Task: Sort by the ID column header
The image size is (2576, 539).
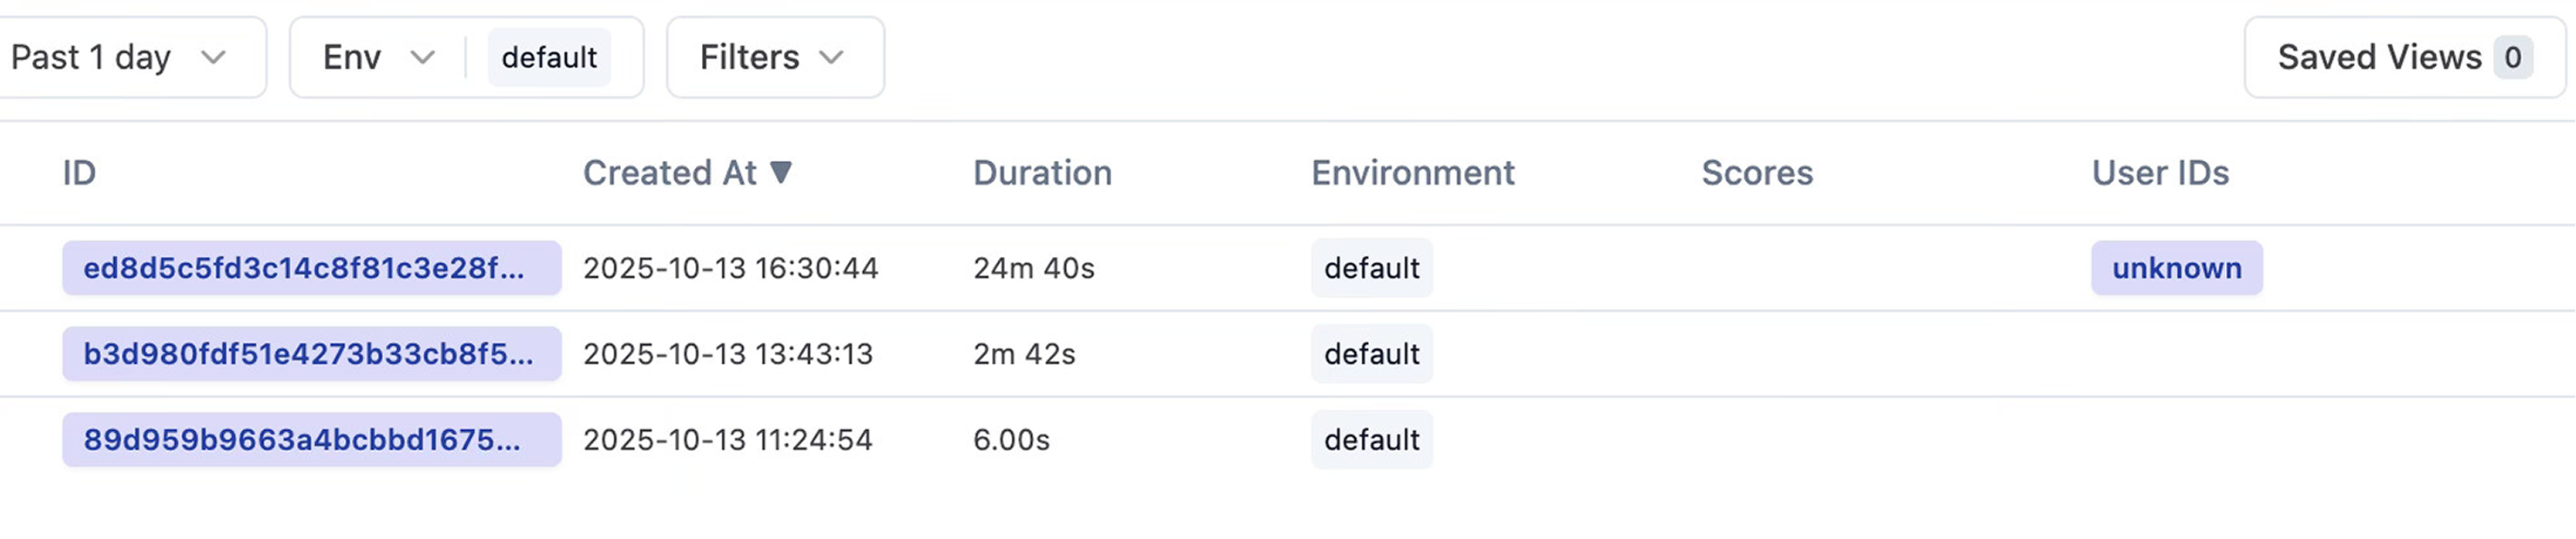Action: click(x=79, y=173)
